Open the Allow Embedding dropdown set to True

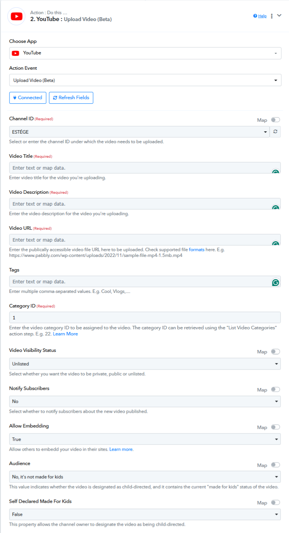point(145,439)
